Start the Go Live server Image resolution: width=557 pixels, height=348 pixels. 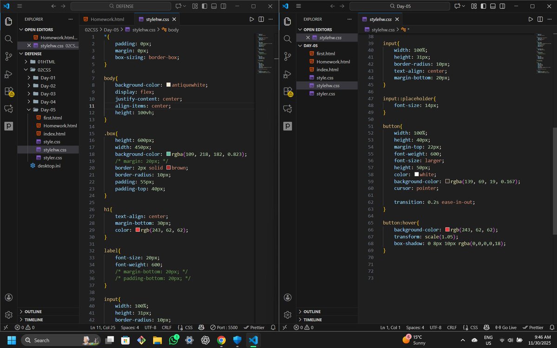point(506,327)
